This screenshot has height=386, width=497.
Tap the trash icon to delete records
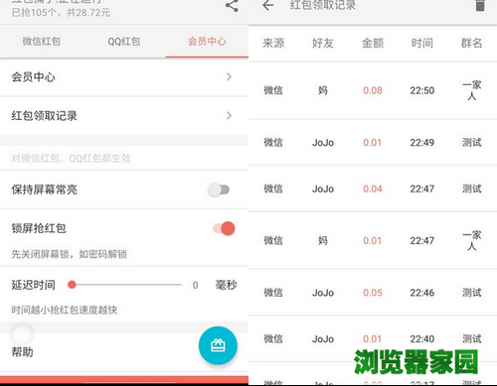pyautogui.click(x=480, y=6)
